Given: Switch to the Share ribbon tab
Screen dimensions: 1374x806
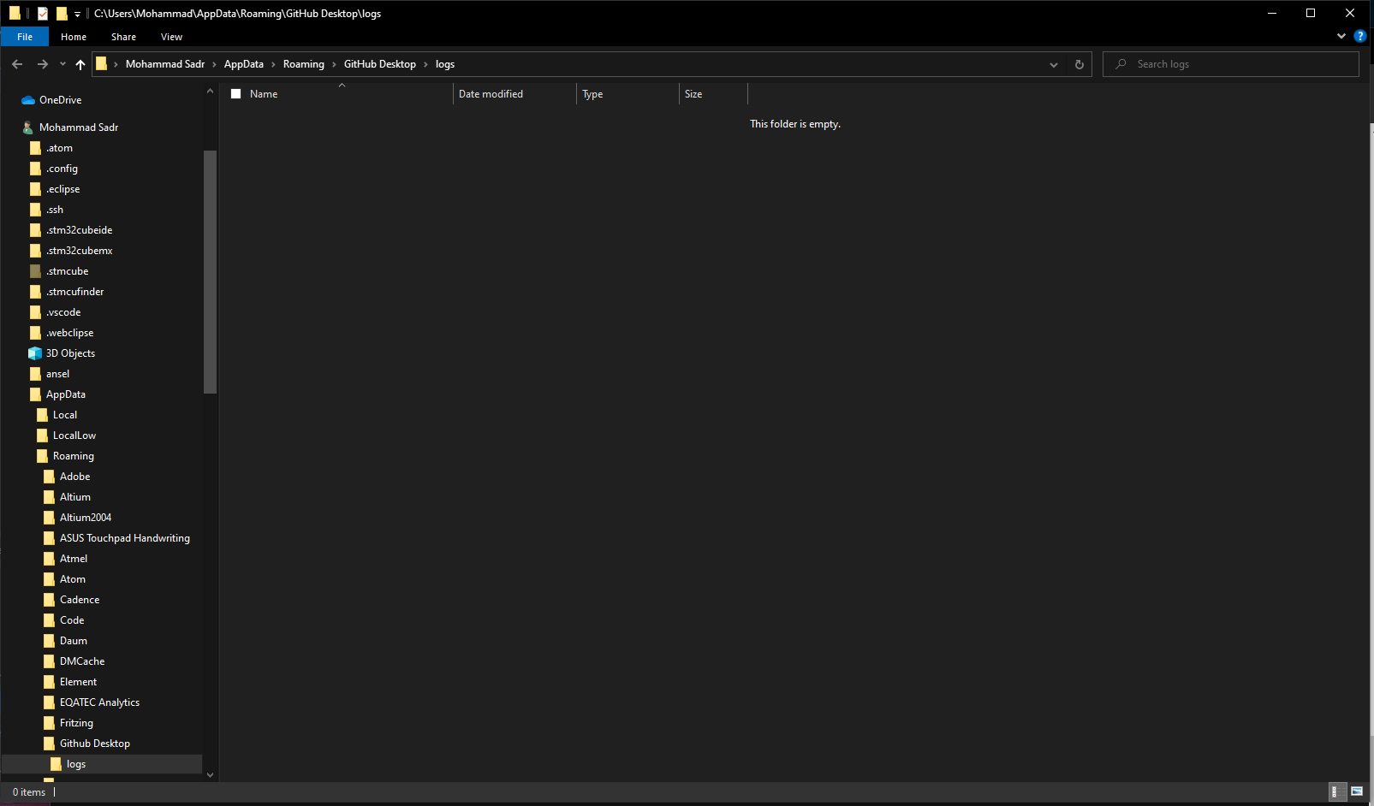Looking at the screenshot, I should (x=123, y=37).
